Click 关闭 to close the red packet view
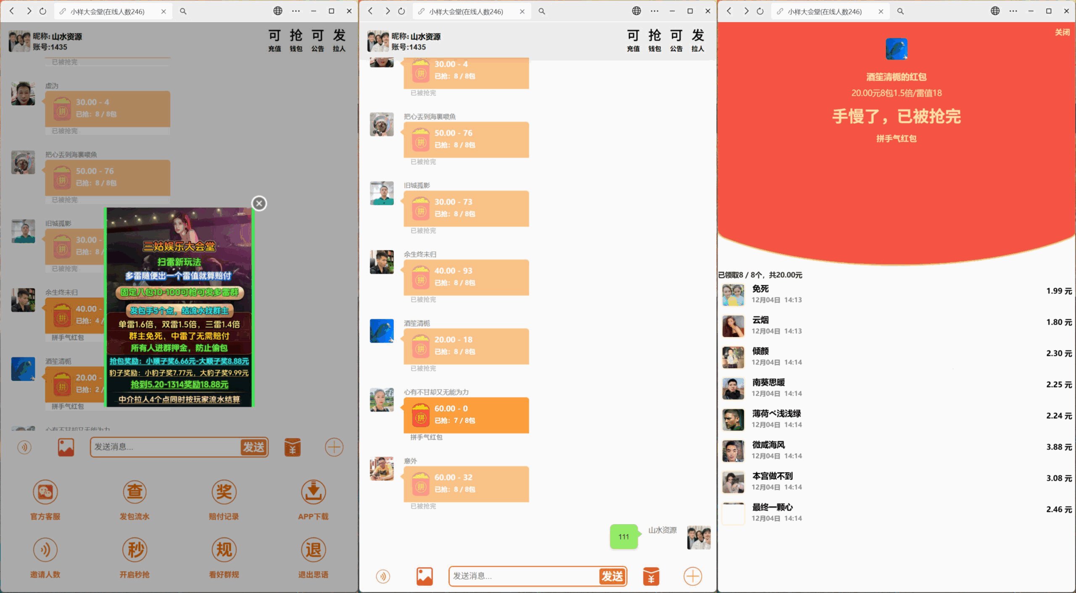Viewport: 1076px width, 593px height. pos(1063,31)
